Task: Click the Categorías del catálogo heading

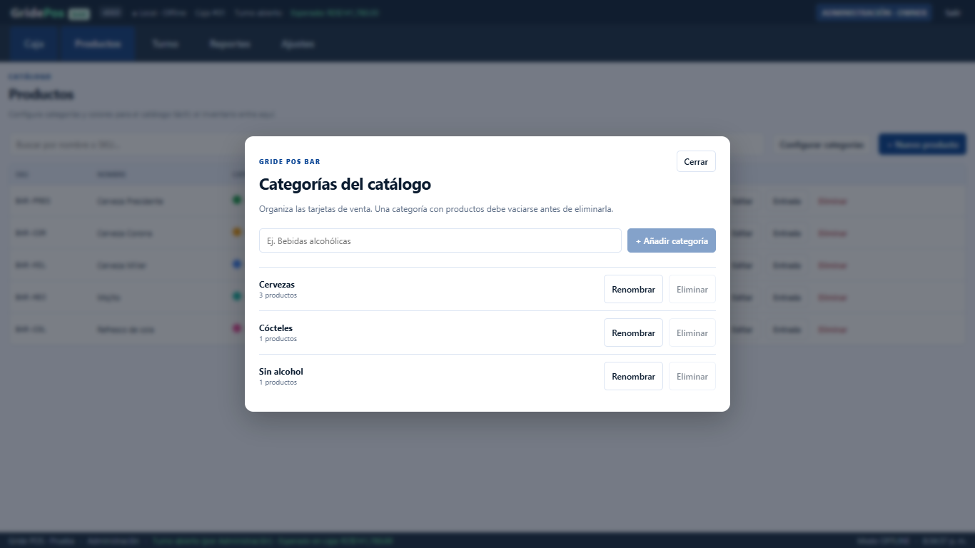Action: (345, 184)
